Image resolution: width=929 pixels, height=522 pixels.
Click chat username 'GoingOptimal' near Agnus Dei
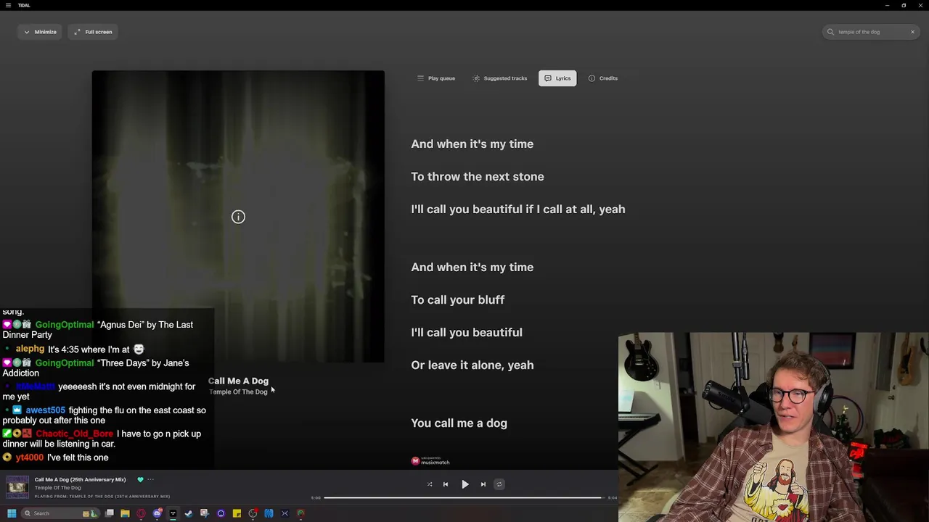point(65,325)
